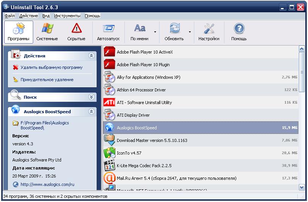Open dropdown arrow next to Обновить

coord(190,32)
